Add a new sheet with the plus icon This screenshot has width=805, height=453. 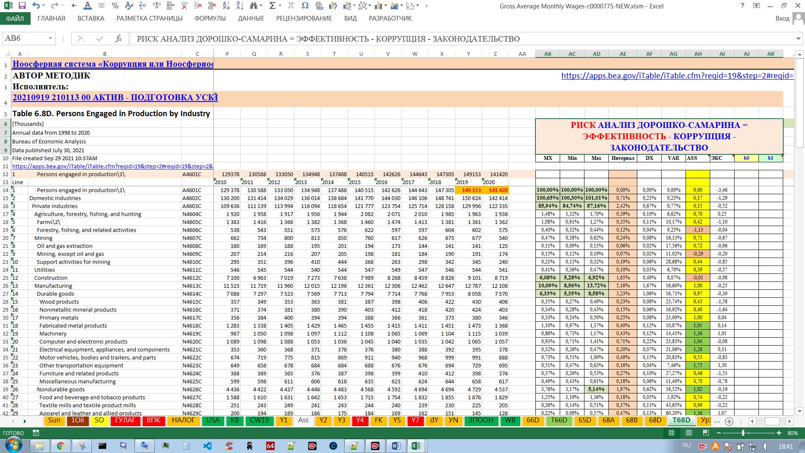(x=729, y=421)
